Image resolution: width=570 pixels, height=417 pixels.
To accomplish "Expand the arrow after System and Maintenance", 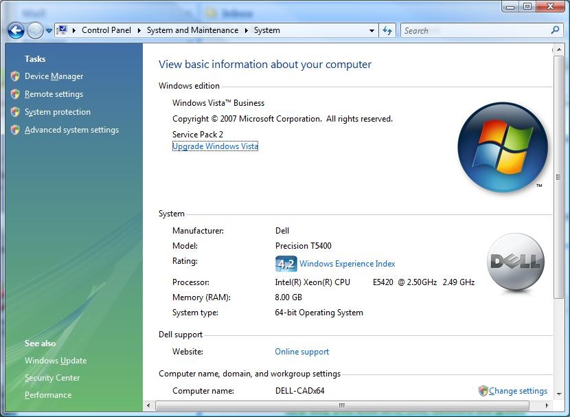I will pyautogui.click(x=246, y=30).
